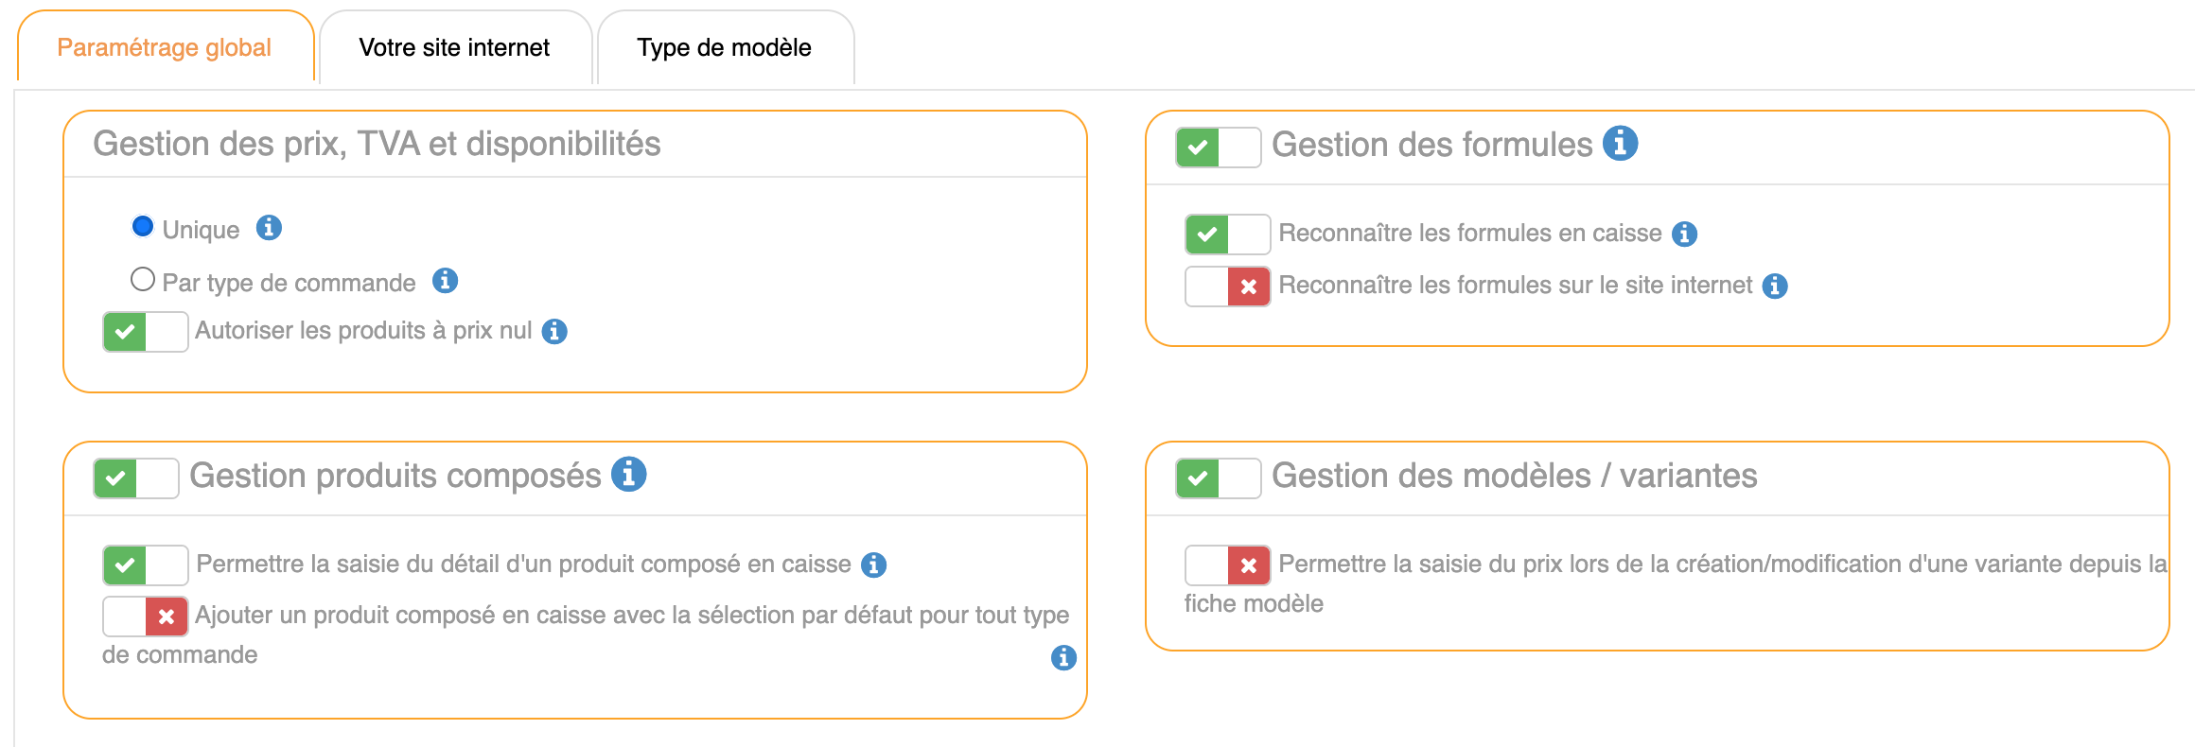Click info icon next to Unique option
Image resolution: width=2195 pixels, height=747 pixels.
[270, 228]
